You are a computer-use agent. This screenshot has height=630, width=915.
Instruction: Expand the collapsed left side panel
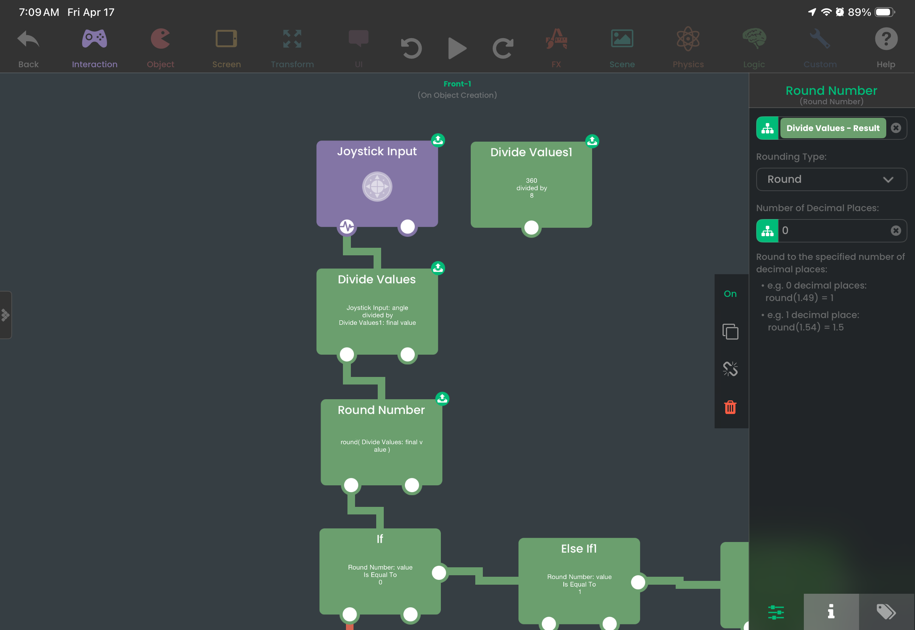pos(6,315)
